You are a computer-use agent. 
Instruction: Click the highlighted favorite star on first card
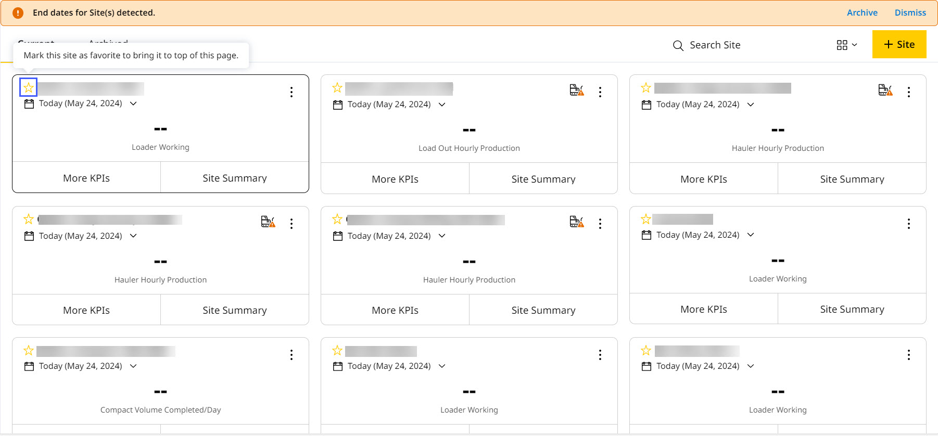click(29, 87)
